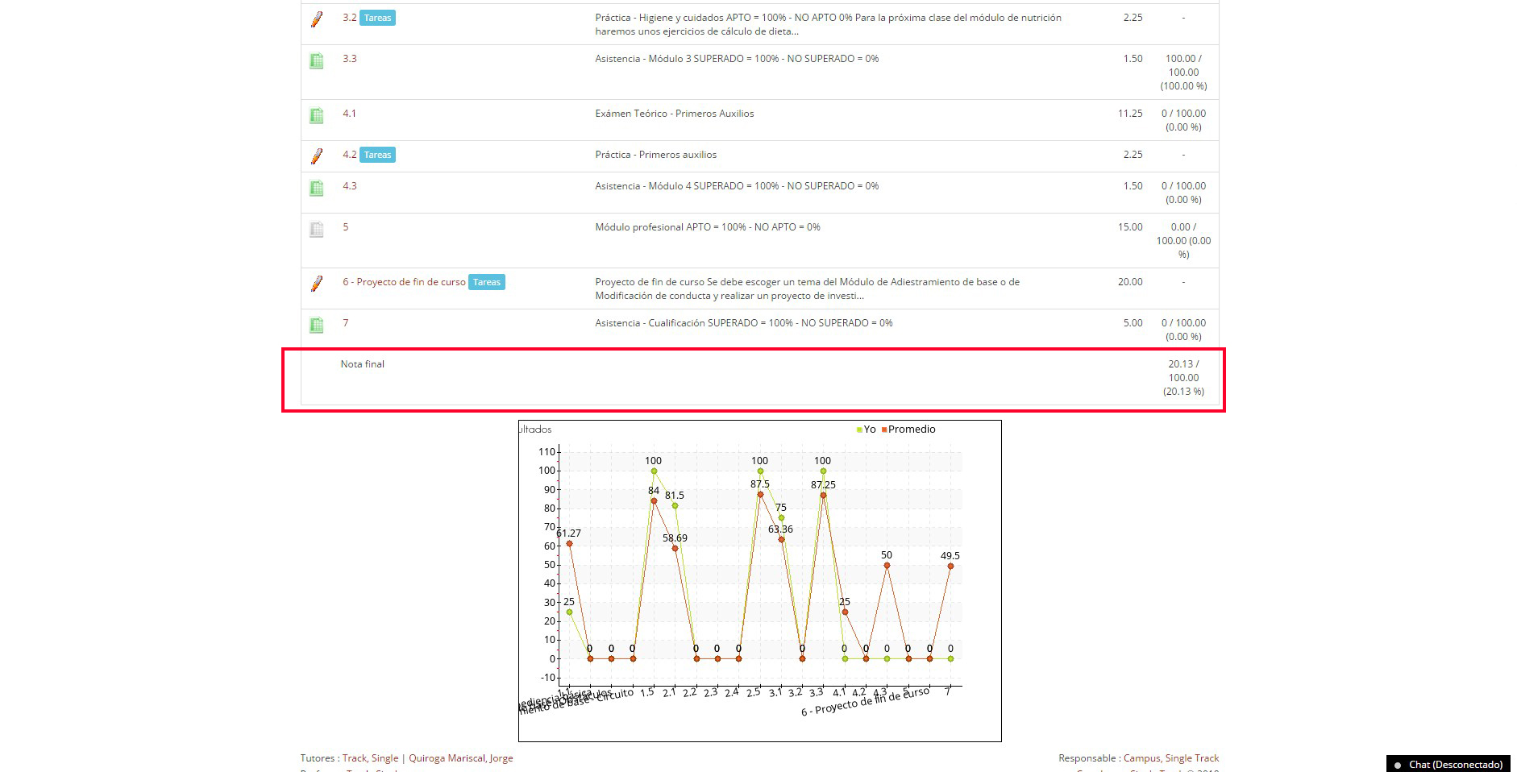Open the 4.3 item link in the table

[x=349, y=185]
